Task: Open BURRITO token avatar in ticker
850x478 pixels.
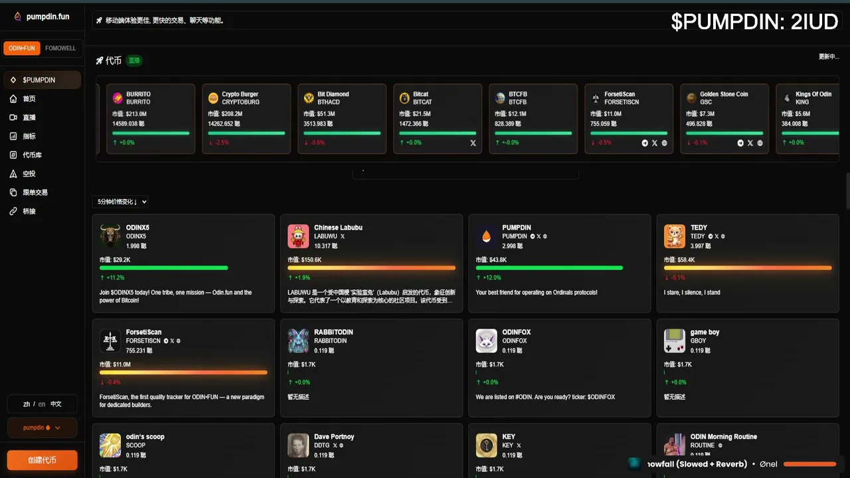Action: (x=118, y=98)
